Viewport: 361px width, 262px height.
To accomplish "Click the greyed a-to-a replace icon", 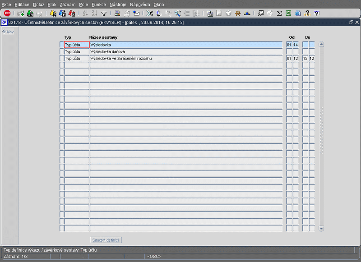I will pyautogui.click(x=168, y=14).
